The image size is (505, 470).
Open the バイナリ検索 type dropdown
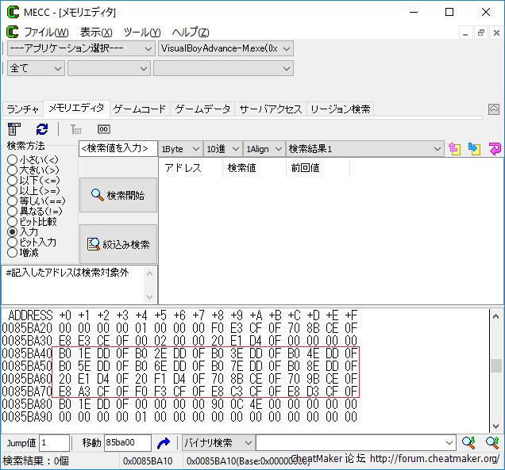218,443
